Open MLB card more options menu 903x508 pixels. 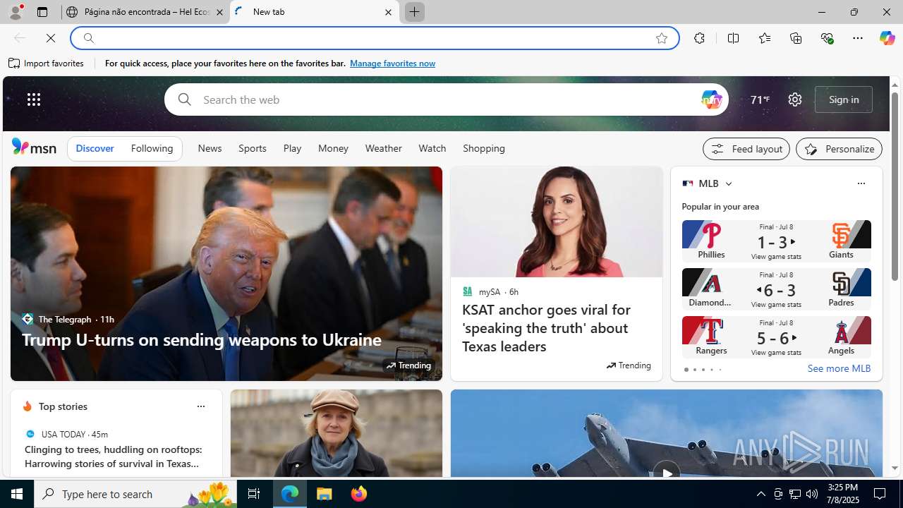(861, 183)
